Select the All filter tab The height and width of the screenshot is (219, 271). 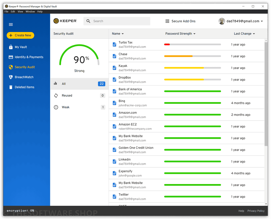pos(79,84)
